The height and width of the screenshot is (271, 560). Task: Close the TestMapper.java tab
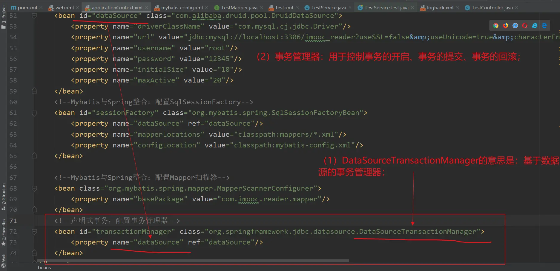[x=261, y=7]
